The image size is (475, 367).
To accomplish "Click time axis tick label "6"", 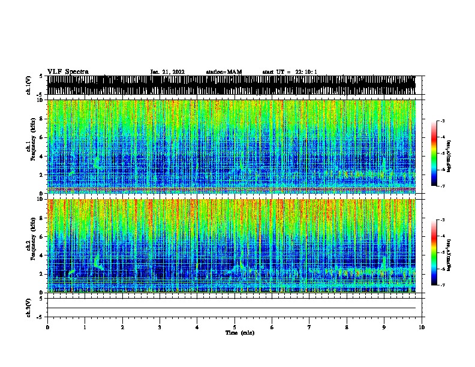I will [272, 327].
